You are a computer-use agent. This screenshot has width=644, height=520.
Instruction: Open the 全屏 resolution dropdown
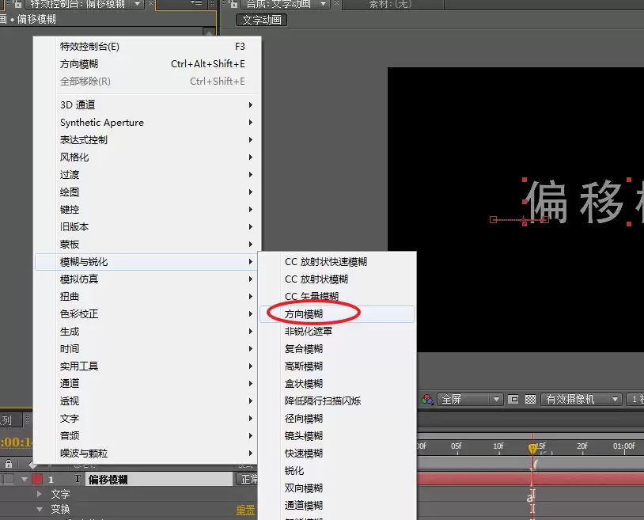click(470, 399)
